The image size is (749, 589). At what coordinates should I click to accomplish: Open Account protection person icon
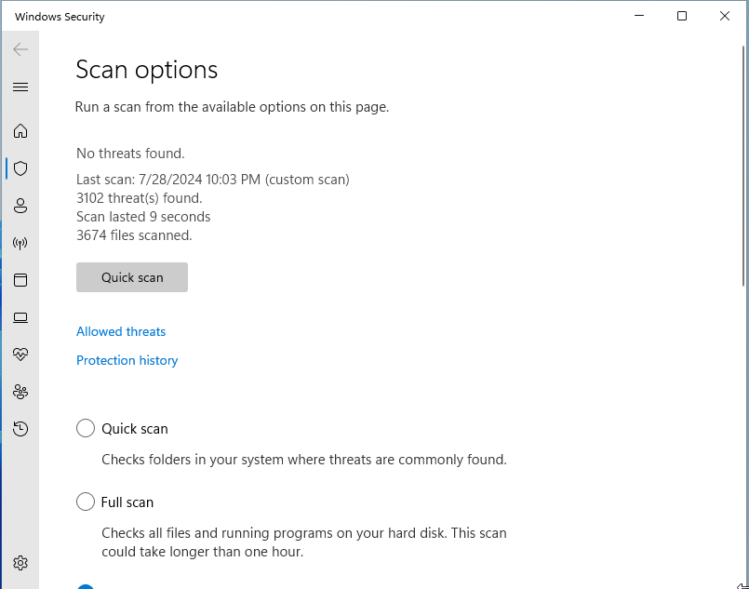click(20, 206)
